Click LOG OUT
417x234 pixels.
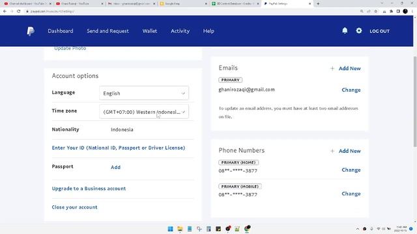(379, 31)
